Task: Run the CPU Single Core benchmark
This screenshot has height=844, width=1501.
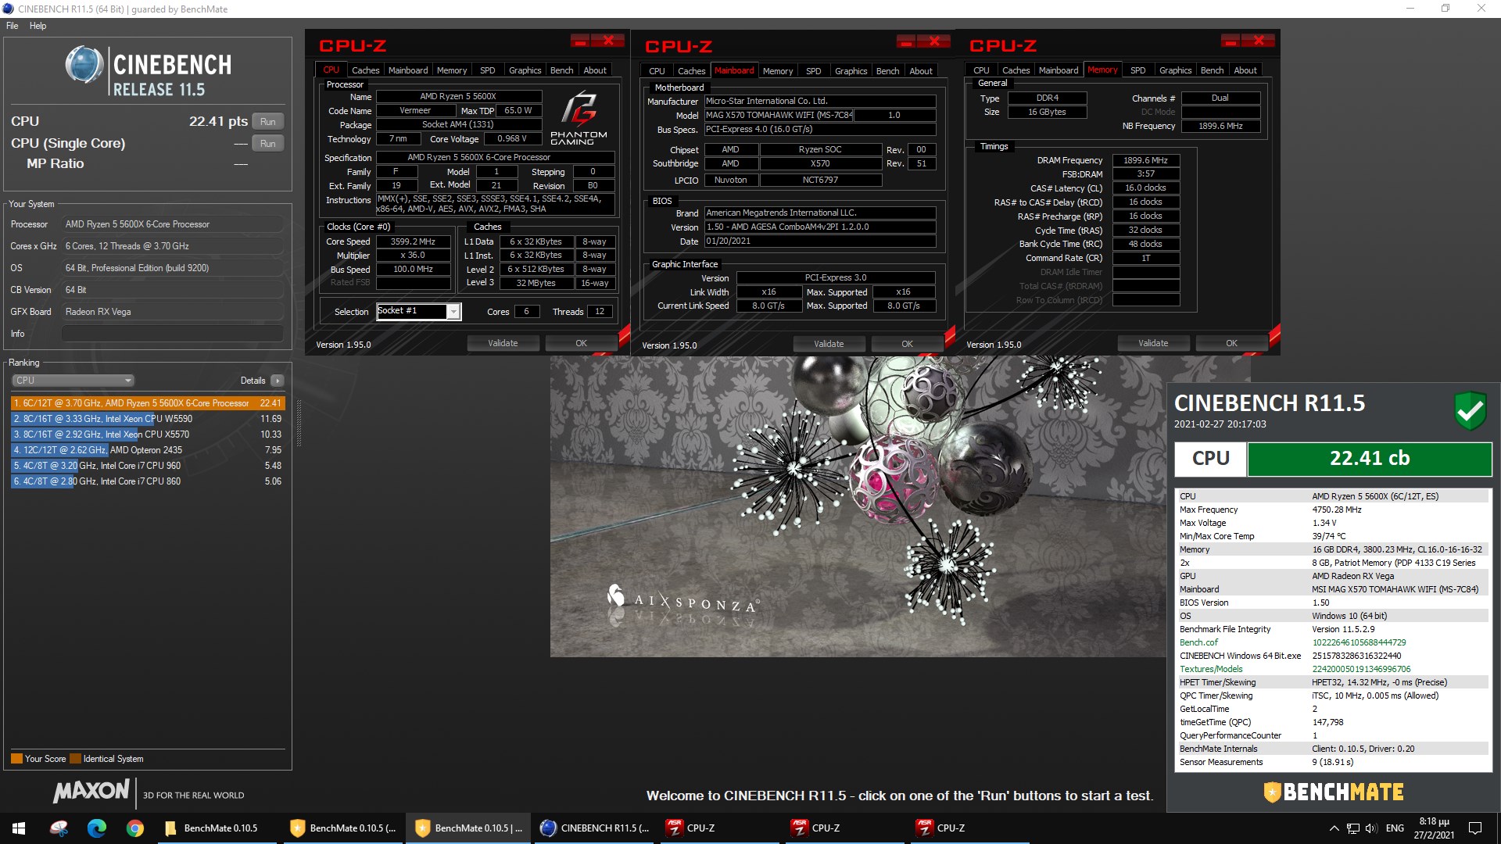Action: 267,144
